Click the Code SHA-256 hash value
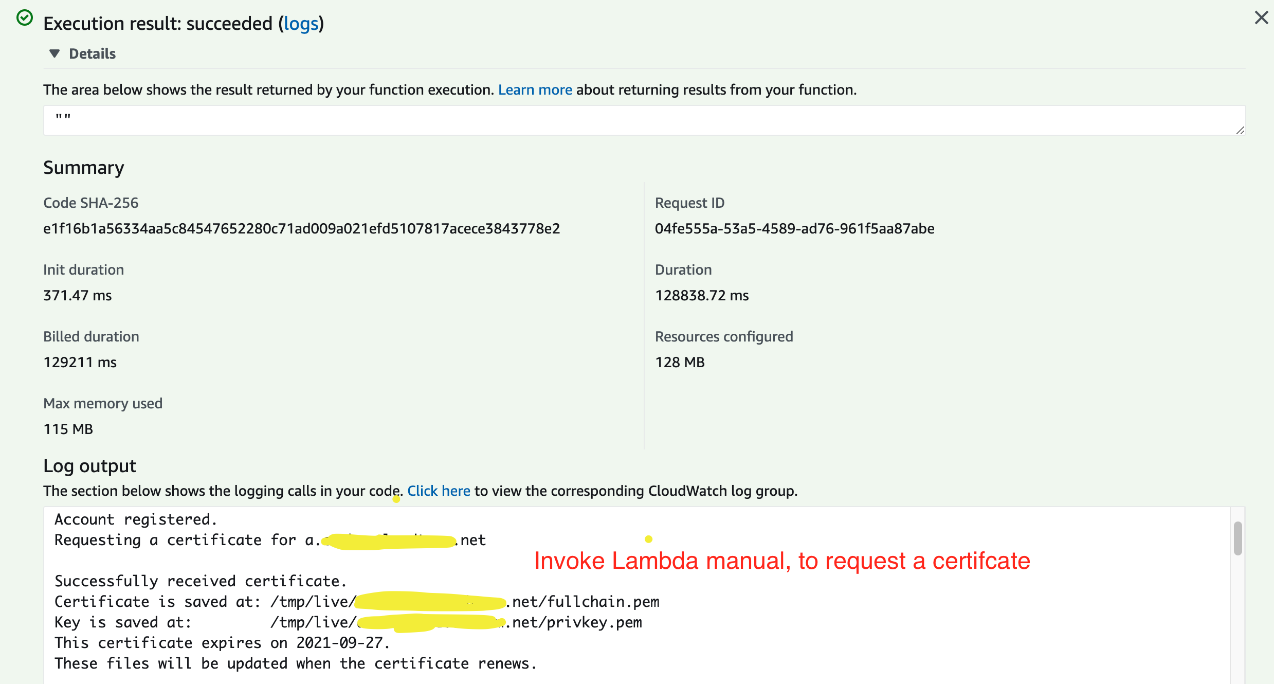 coord(301,228)
